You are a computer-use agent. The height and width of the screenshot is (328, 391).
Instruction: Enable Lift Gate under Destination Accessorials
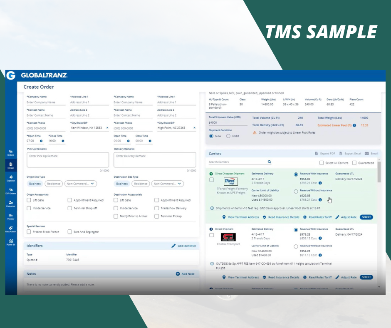[x=116, y=200]
